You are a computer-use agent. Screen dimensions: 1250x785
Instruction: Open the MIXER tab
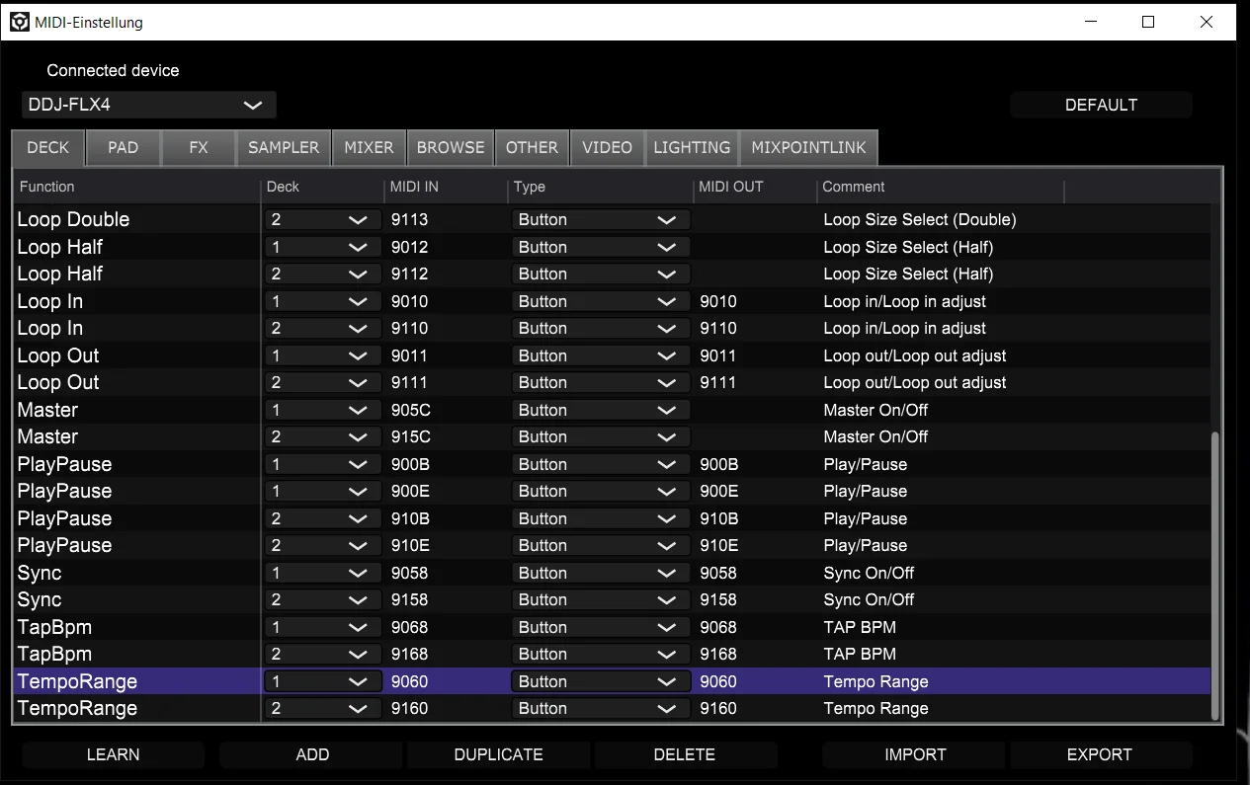coord(368,147)
